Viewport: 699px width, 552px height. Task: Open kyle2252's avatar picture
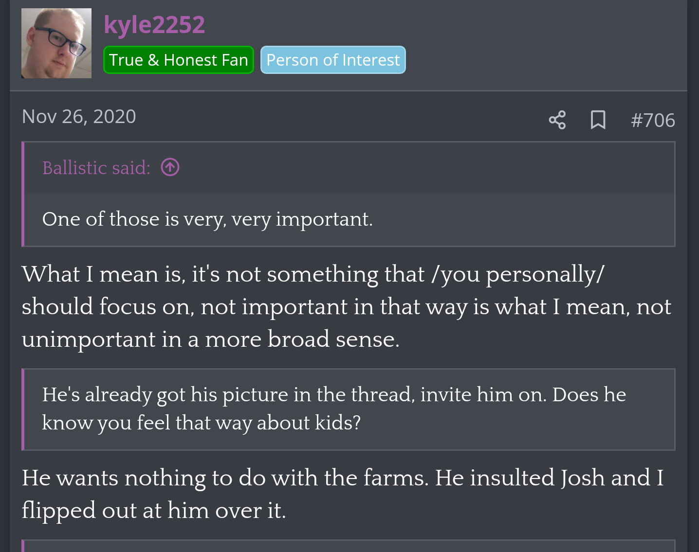point(56,43)
